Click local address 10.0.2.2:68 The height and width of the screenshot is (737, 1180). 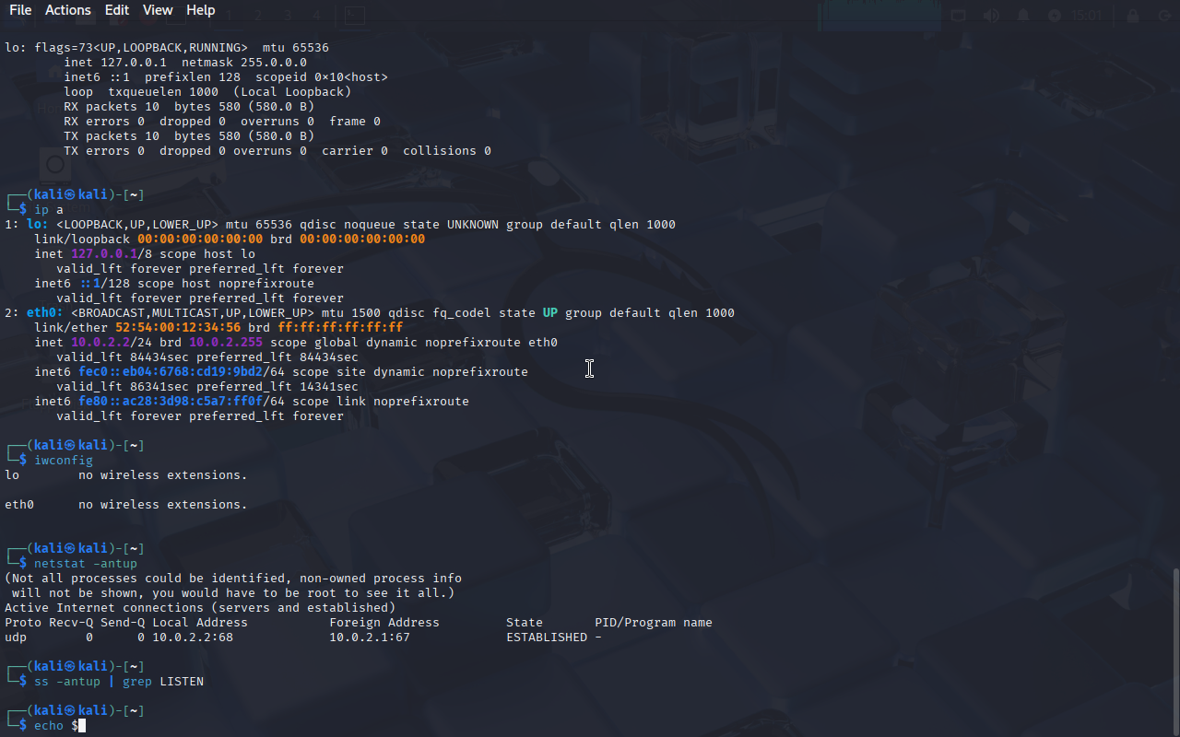coord(193,638)
